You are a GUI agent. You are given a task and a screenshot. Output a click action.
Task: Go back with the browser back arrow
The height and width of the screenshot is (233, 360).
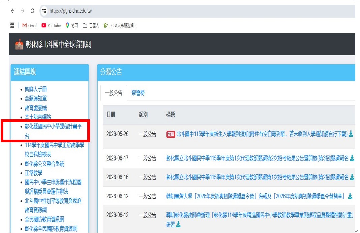pos(13,11)
